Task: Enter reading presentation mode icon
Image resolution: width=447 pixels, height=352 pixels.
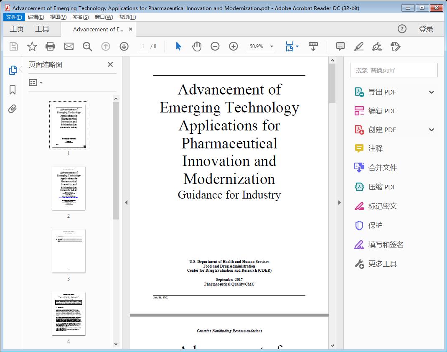Action: click(x=314, y=46)
